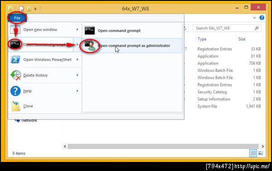This screenshot has width=272, height=171.
Task: Minimize the 64x_W7_W8 window
Action: (237, 8)
